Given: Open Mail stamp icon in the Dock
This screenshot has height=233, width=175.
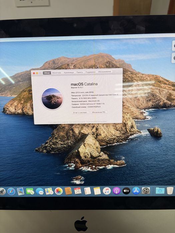Looking at the screenshot, I should [x=21, y=191].
